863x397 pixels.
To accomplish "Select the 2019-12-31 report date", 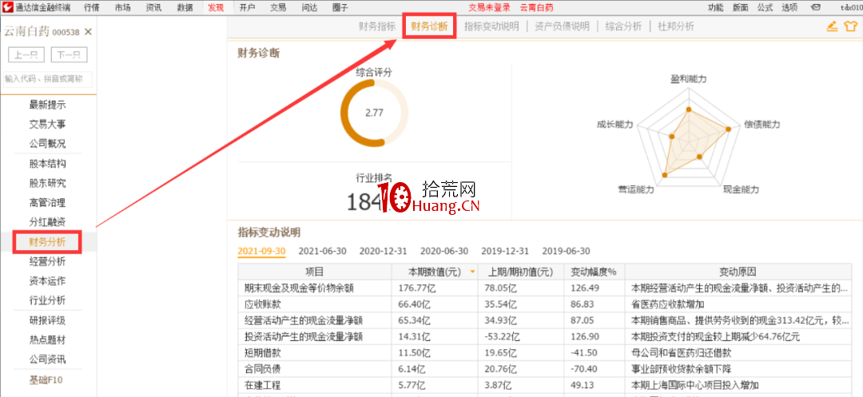I will pyautogui.click(x=505, y=251).
